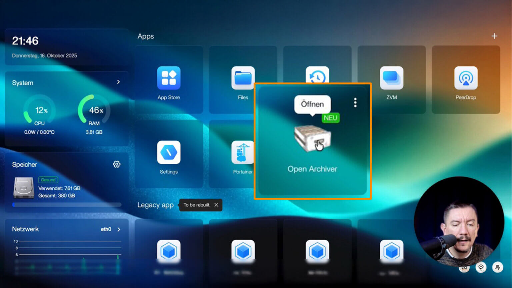Screen dimensions: 512x288
Task: Open the three-dot menu on Open Archiver
Action: coord(355,103)
